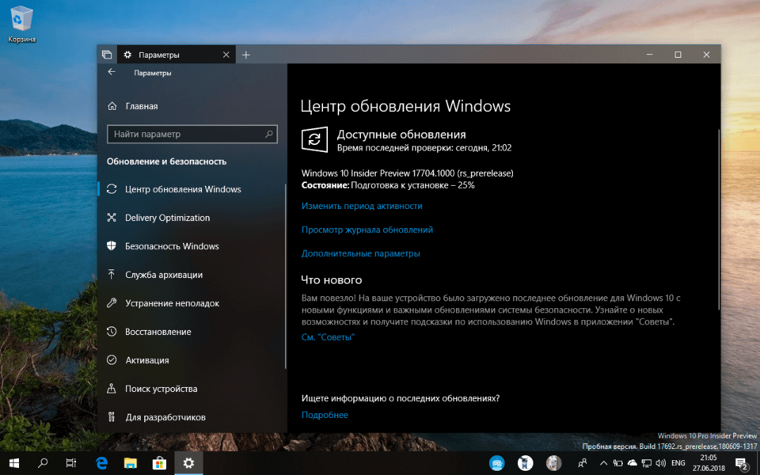This screenshot has height=475, width=760.
Task: Click the Найти параметр search field
Action: (192, 134)
